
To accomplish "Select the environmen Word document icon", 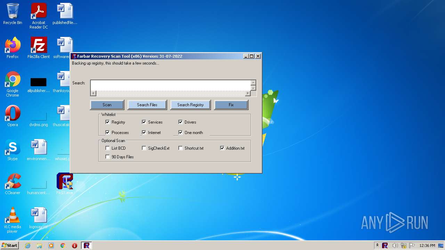I will [x=39, y=150].
